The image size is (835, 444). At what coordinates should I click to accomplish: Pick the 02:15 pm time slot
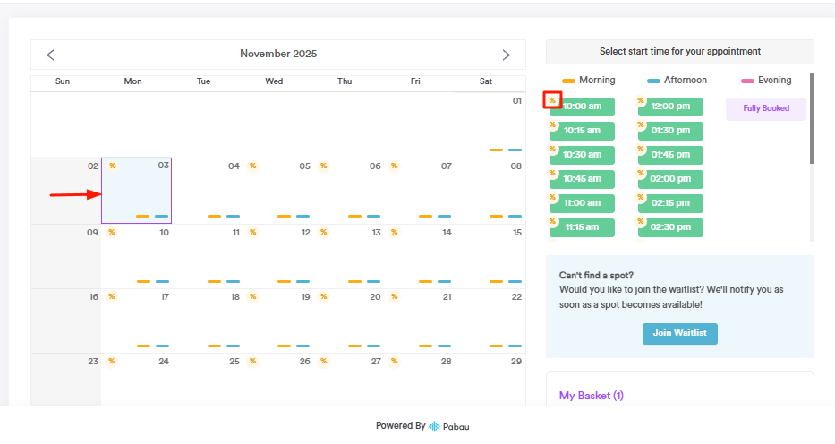670,203
